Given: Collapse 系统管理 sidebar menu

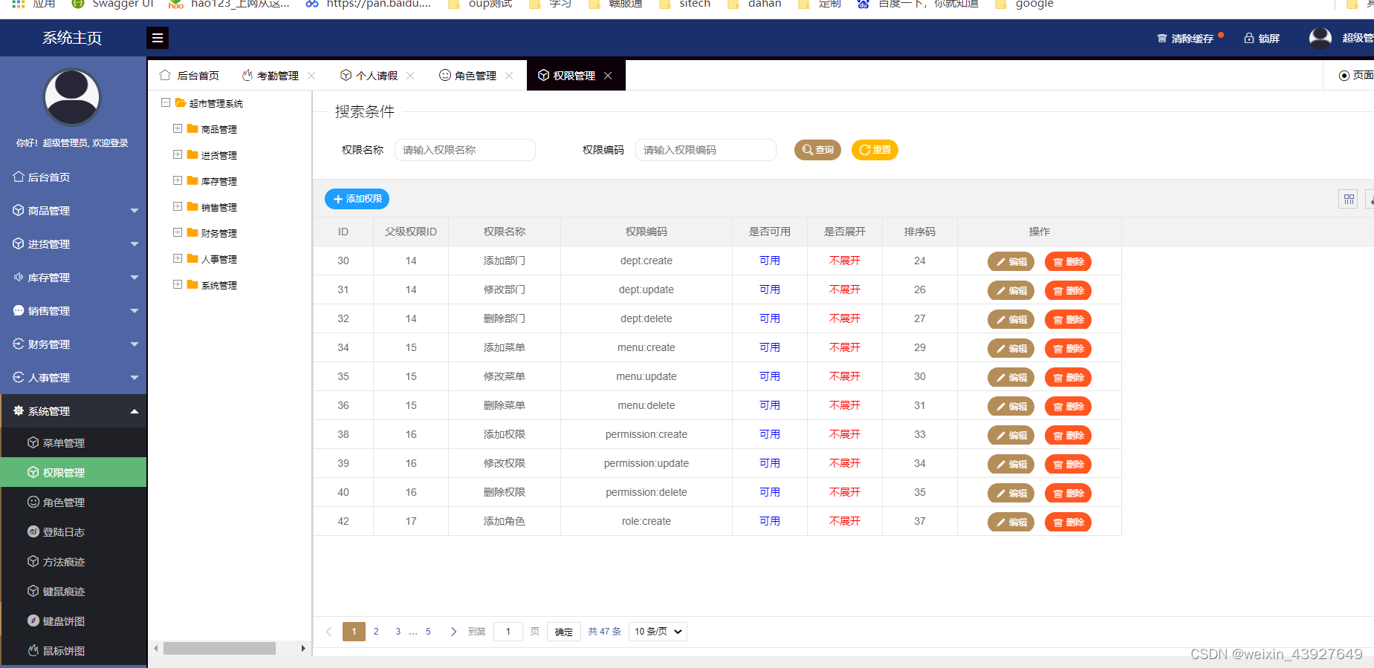Looking at the screenshot, I should click(73, 410).
